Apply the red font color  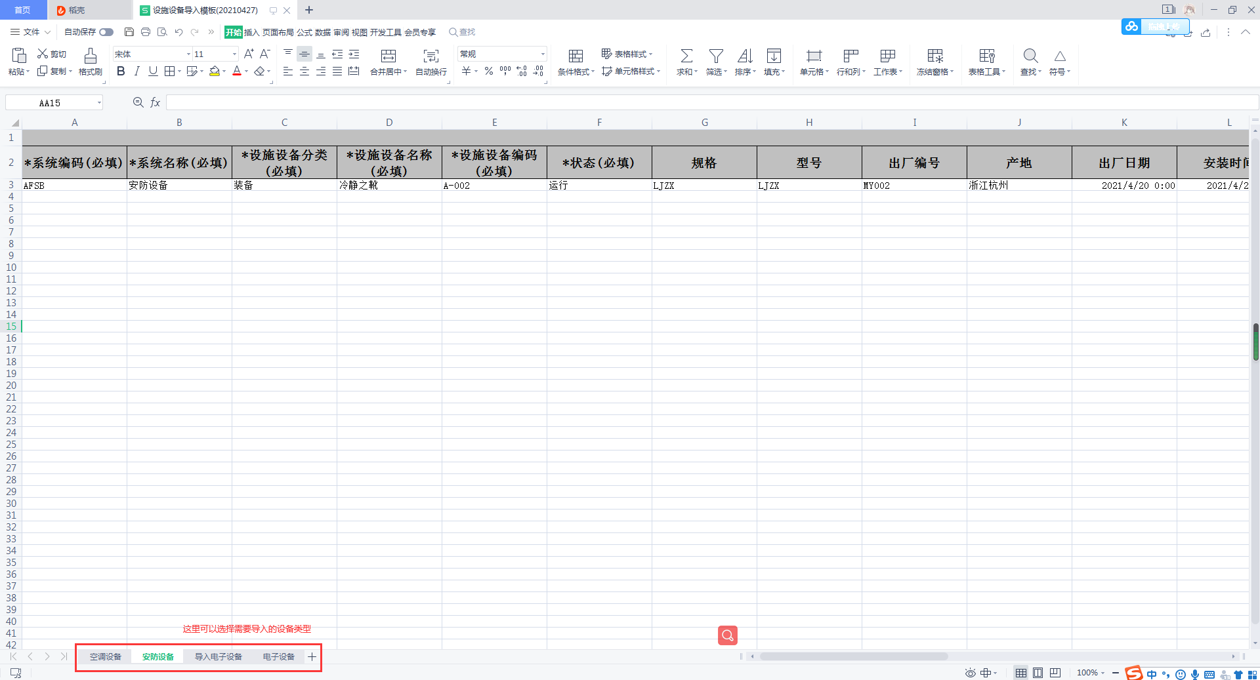point(237,71)
